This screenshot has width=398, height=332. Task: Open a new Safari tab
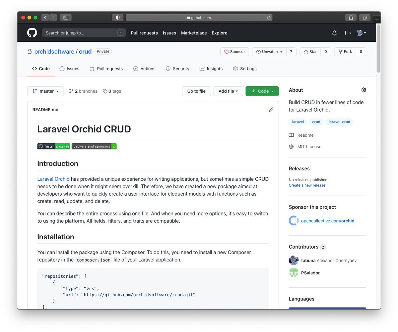(377, 20)
